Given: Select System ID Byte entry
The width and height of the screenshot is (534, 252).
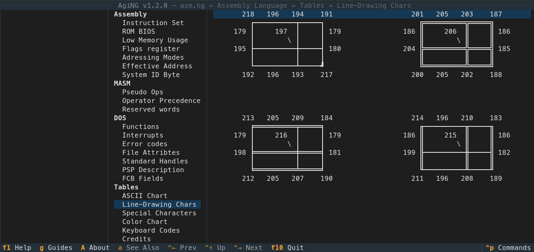Looking at the screenshot, I should coord(151,75).
